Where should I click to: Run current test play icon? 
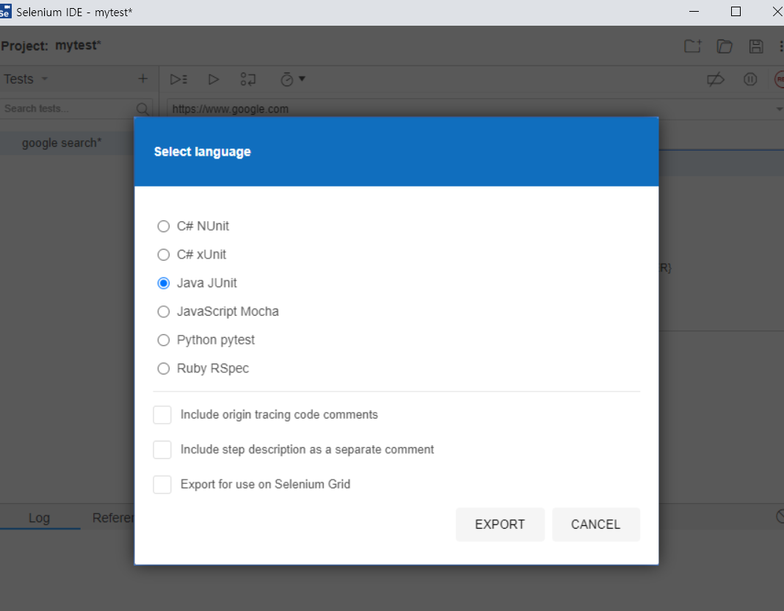[214, 79]
